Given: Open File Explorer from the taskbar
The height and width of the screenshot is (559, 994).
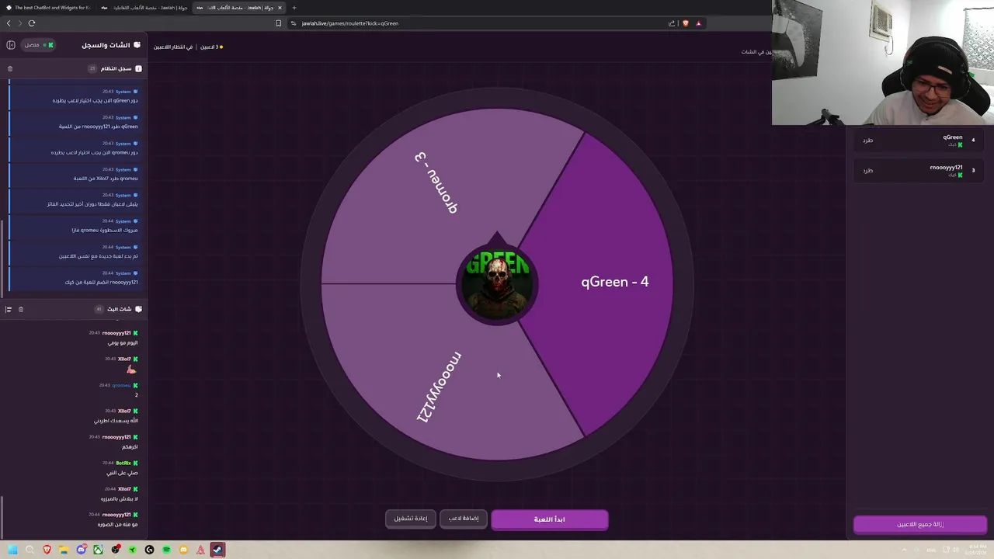Looking at the screenshot, I should (64, 550).
